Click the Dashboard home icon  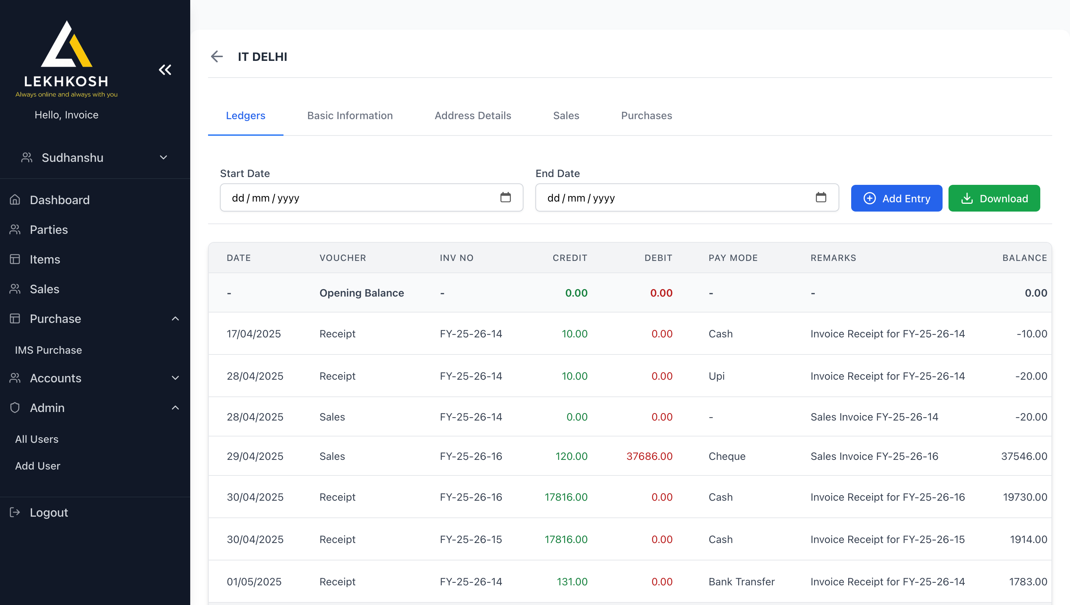coord(15,200)
